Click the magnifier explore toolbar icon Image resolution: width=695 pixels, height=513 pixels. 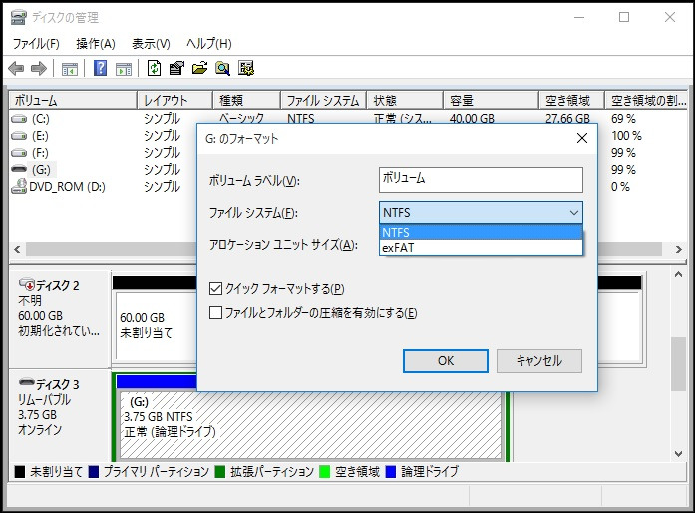pyautogui.click(x=223, y=68)
